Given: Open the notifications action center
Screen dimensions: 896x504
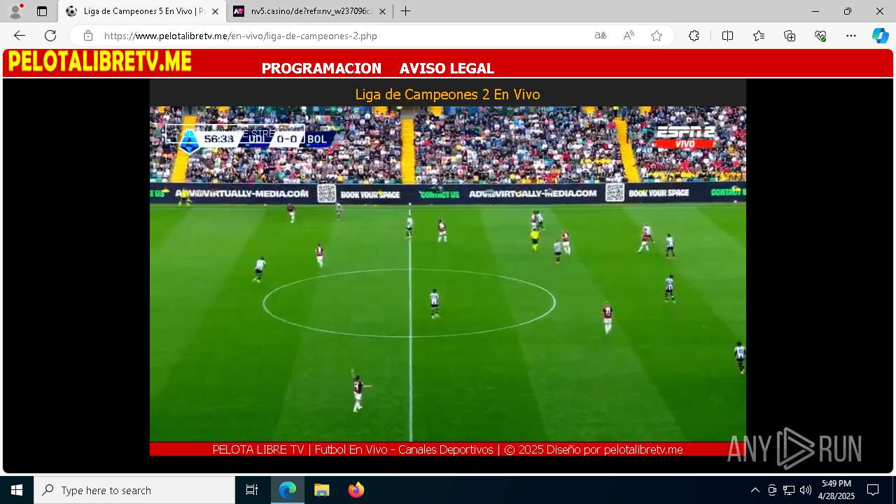Looking at the screenshot, I should (873, 490).
